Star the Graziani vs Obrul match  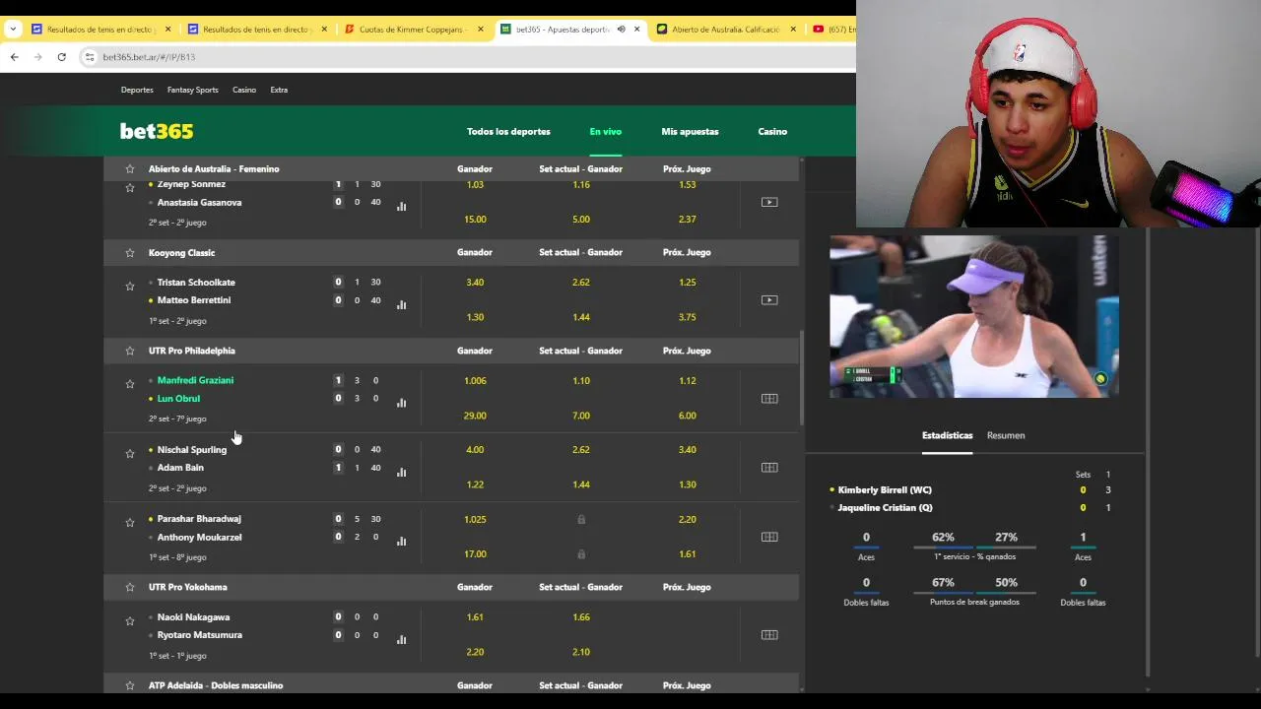click(x=129, y=384)
